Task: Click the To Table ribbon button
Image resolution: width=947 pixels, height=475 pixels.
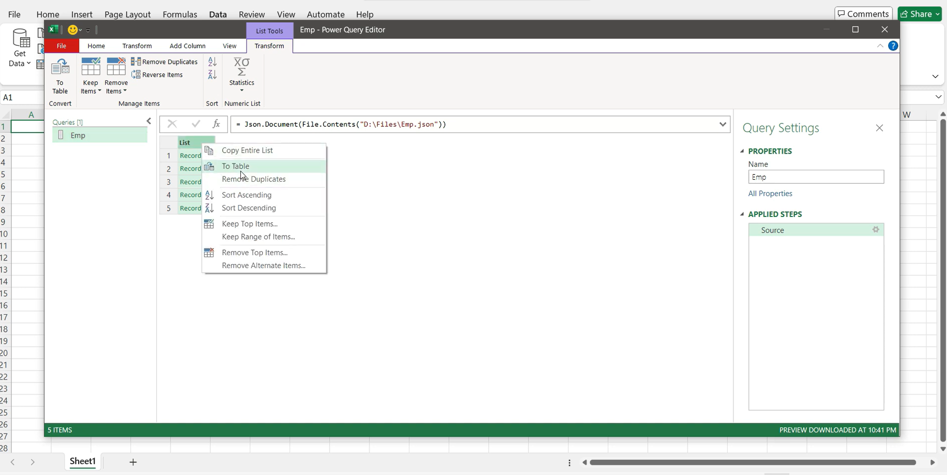Action: pyautogui.click(x=60, y=76)
